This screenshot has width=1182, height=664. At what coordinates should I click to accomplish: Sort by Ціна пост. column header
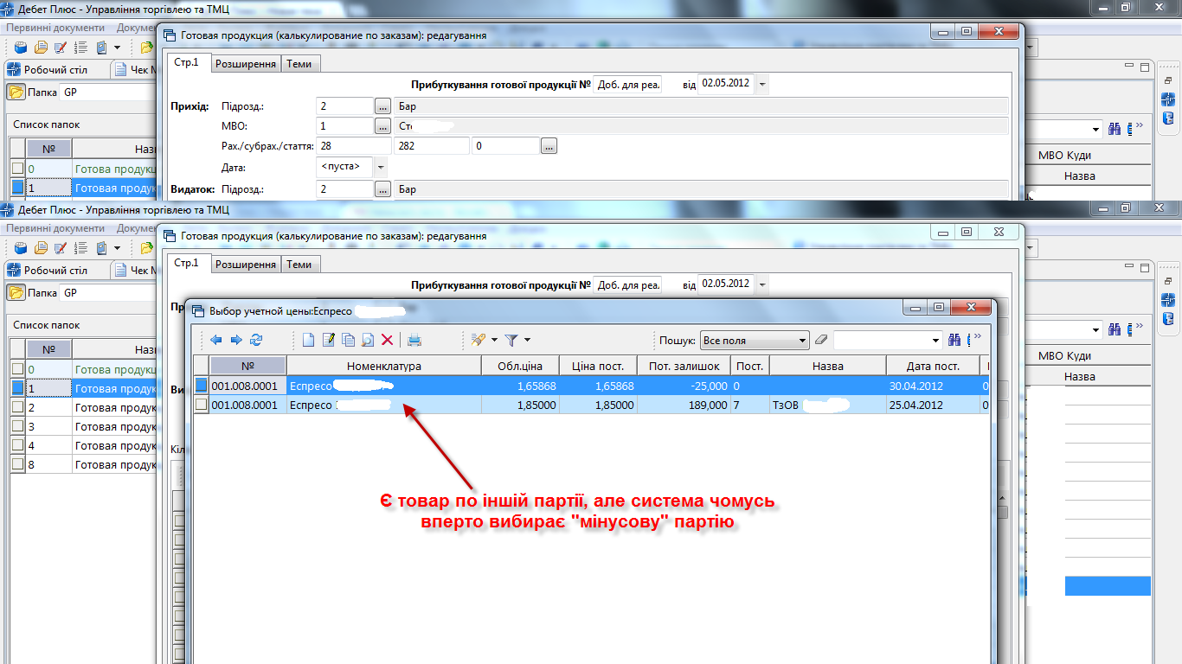(x=599, y=366)
